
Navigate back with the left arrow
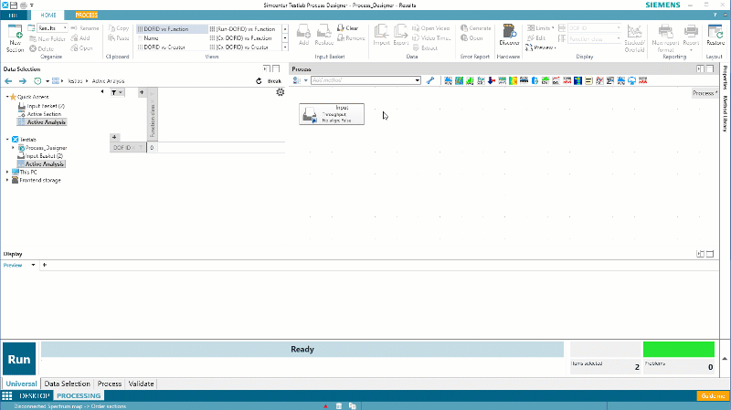point(8,81)
